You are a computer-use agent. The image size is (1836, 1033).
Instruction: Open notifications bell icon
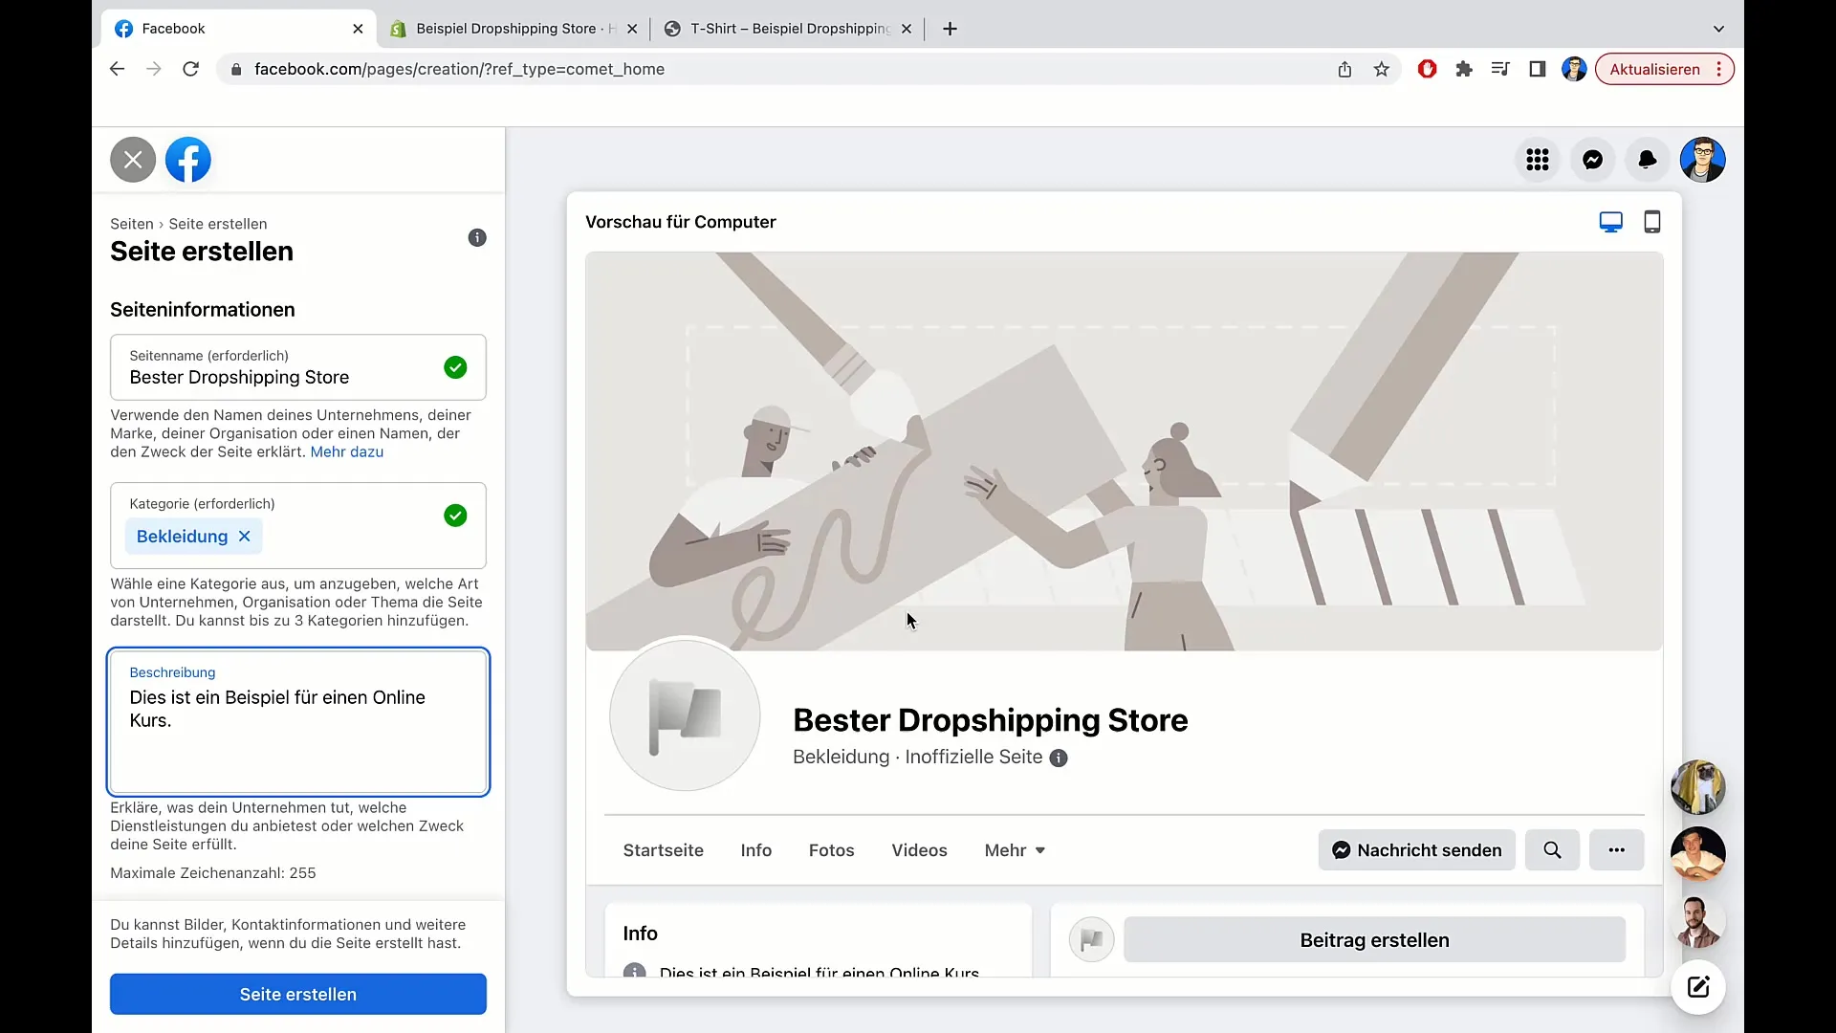[x=1647, y=160]
